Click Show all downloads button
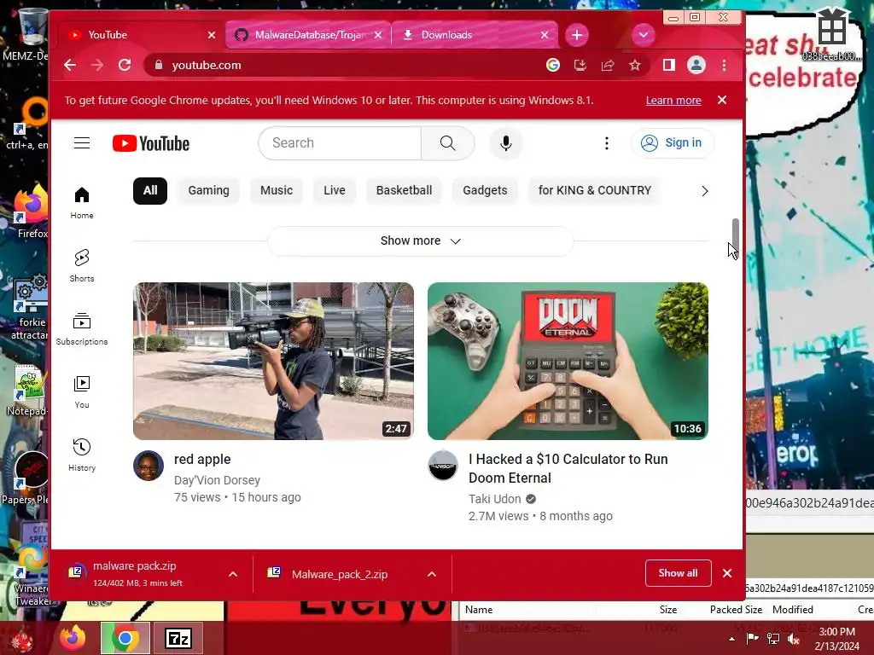 [678, 573]
